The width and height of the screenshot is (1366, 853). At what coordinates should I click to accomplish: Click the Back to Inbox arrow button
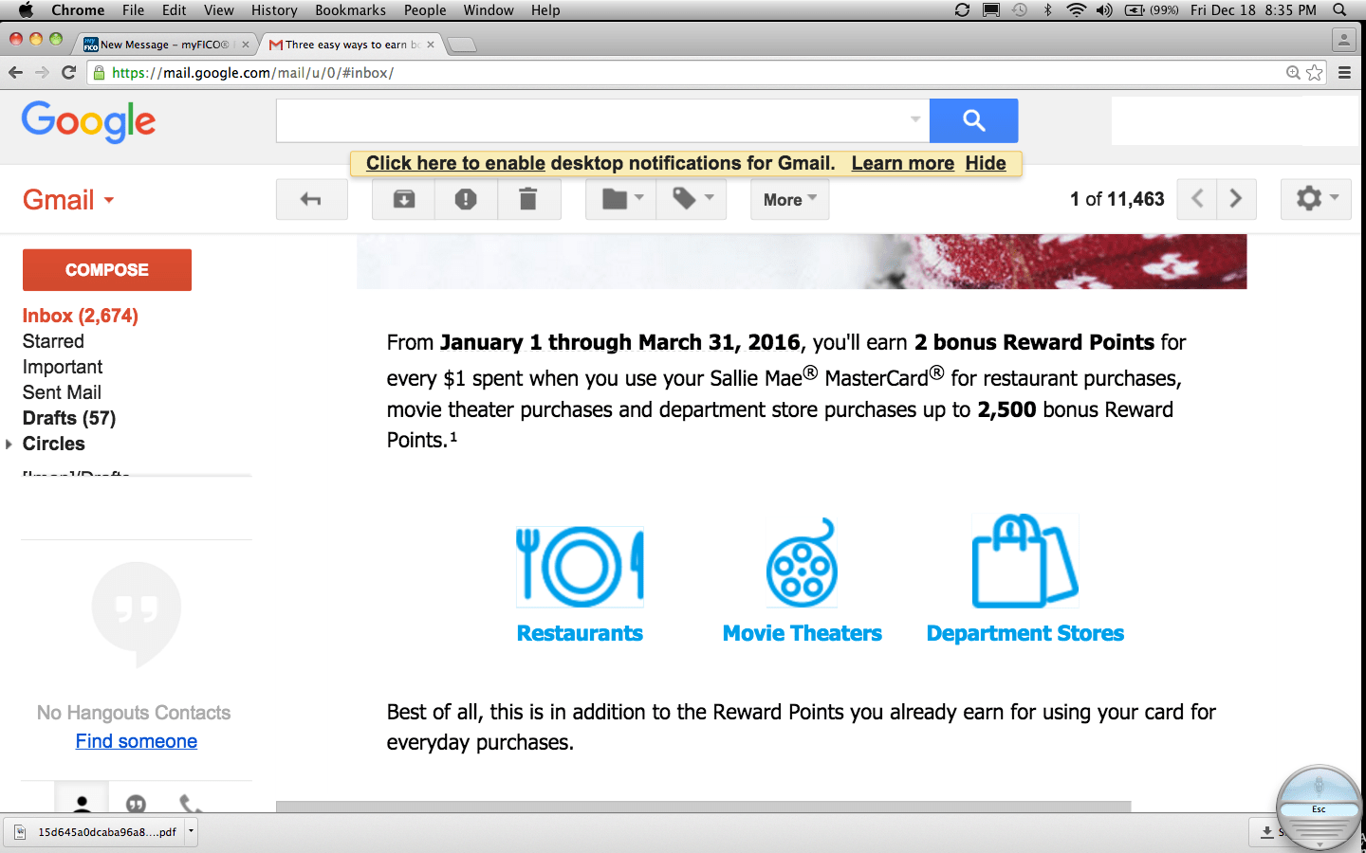click(311, 200)
